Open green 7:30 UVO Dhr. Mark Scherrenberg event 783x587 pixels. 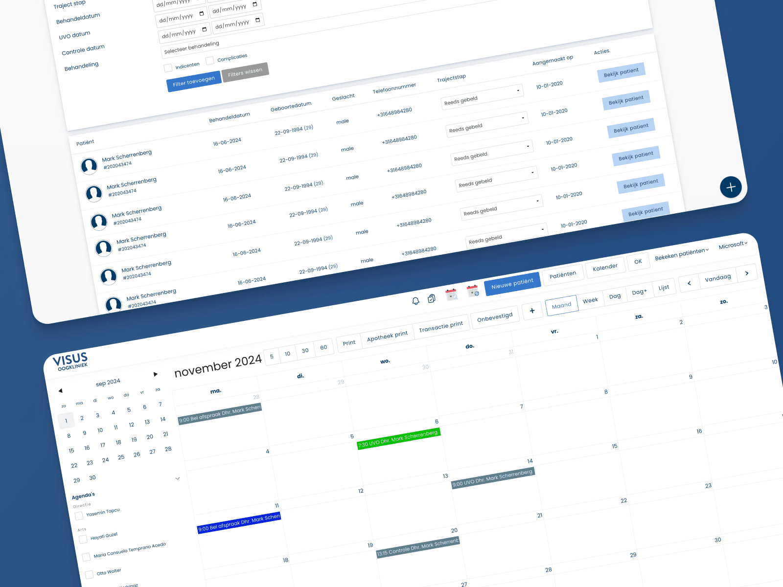[x=399, y=439]
